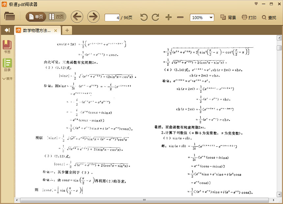Open the table of contents (目录)

pyautogui.click(x=7, y=65)
